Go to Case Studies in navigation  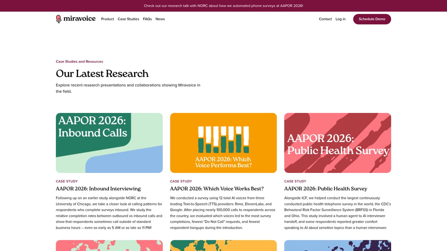click(129, 19)
